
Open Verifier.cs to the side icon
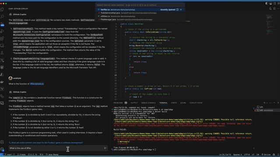(x=177, y=10)
